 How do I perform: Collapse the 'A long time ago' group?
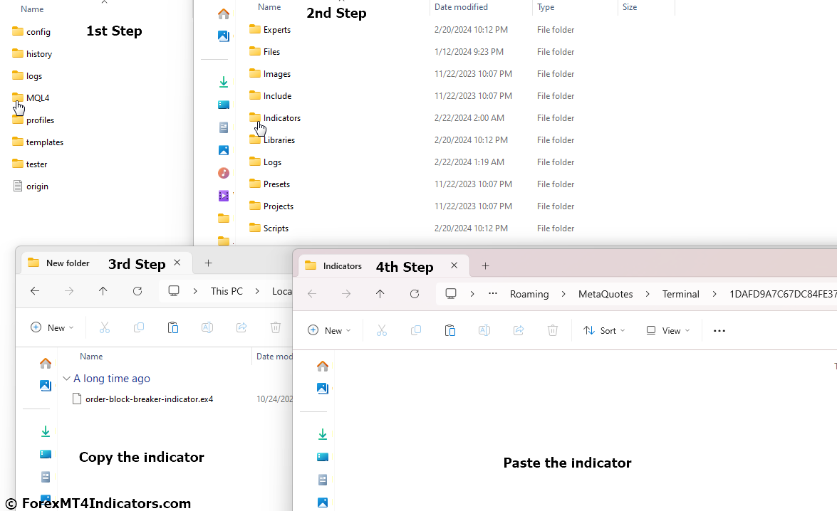point(66,379)
